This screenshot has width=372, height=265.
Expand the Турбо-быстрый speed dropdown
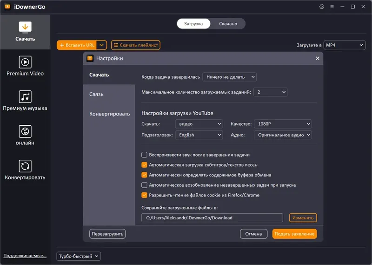pos(79,256)
